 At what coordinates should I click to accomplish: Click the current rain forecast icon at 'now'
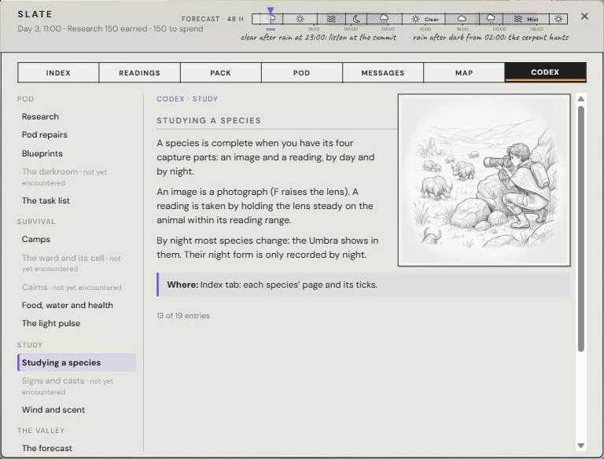[271, 19]
